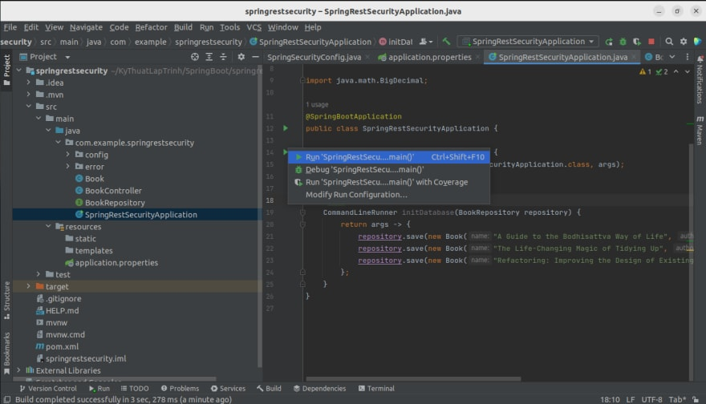Open Structure tool window on left stripe

[x=6, y=300]
